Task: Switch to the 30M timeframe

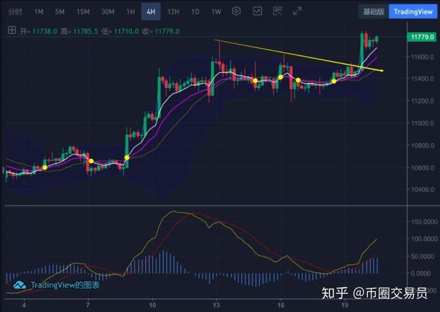Action: [108, 12]
